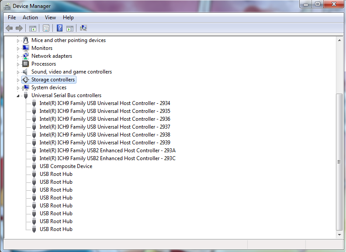This screenshot has width=346, height=252.
Task: Collapse Universal Serial Bus controllers node
Action: point(18,96)
